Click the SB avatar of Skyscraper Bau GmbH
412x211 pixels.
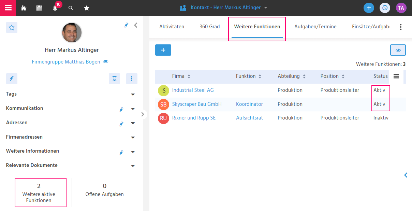coord(163,104)
